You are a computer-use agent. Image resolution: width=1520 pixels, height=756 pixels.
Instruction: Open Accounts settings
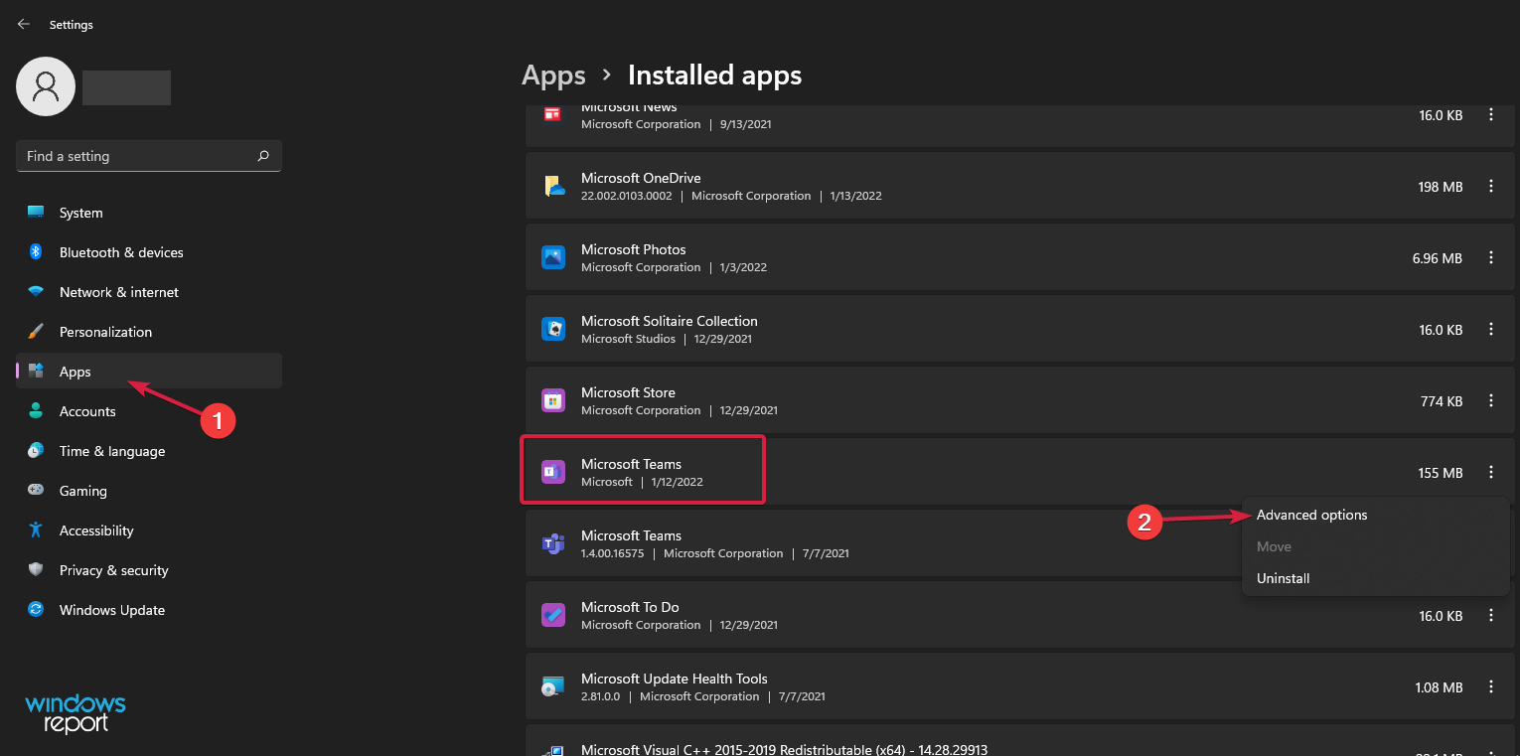(x=149, y=411)
